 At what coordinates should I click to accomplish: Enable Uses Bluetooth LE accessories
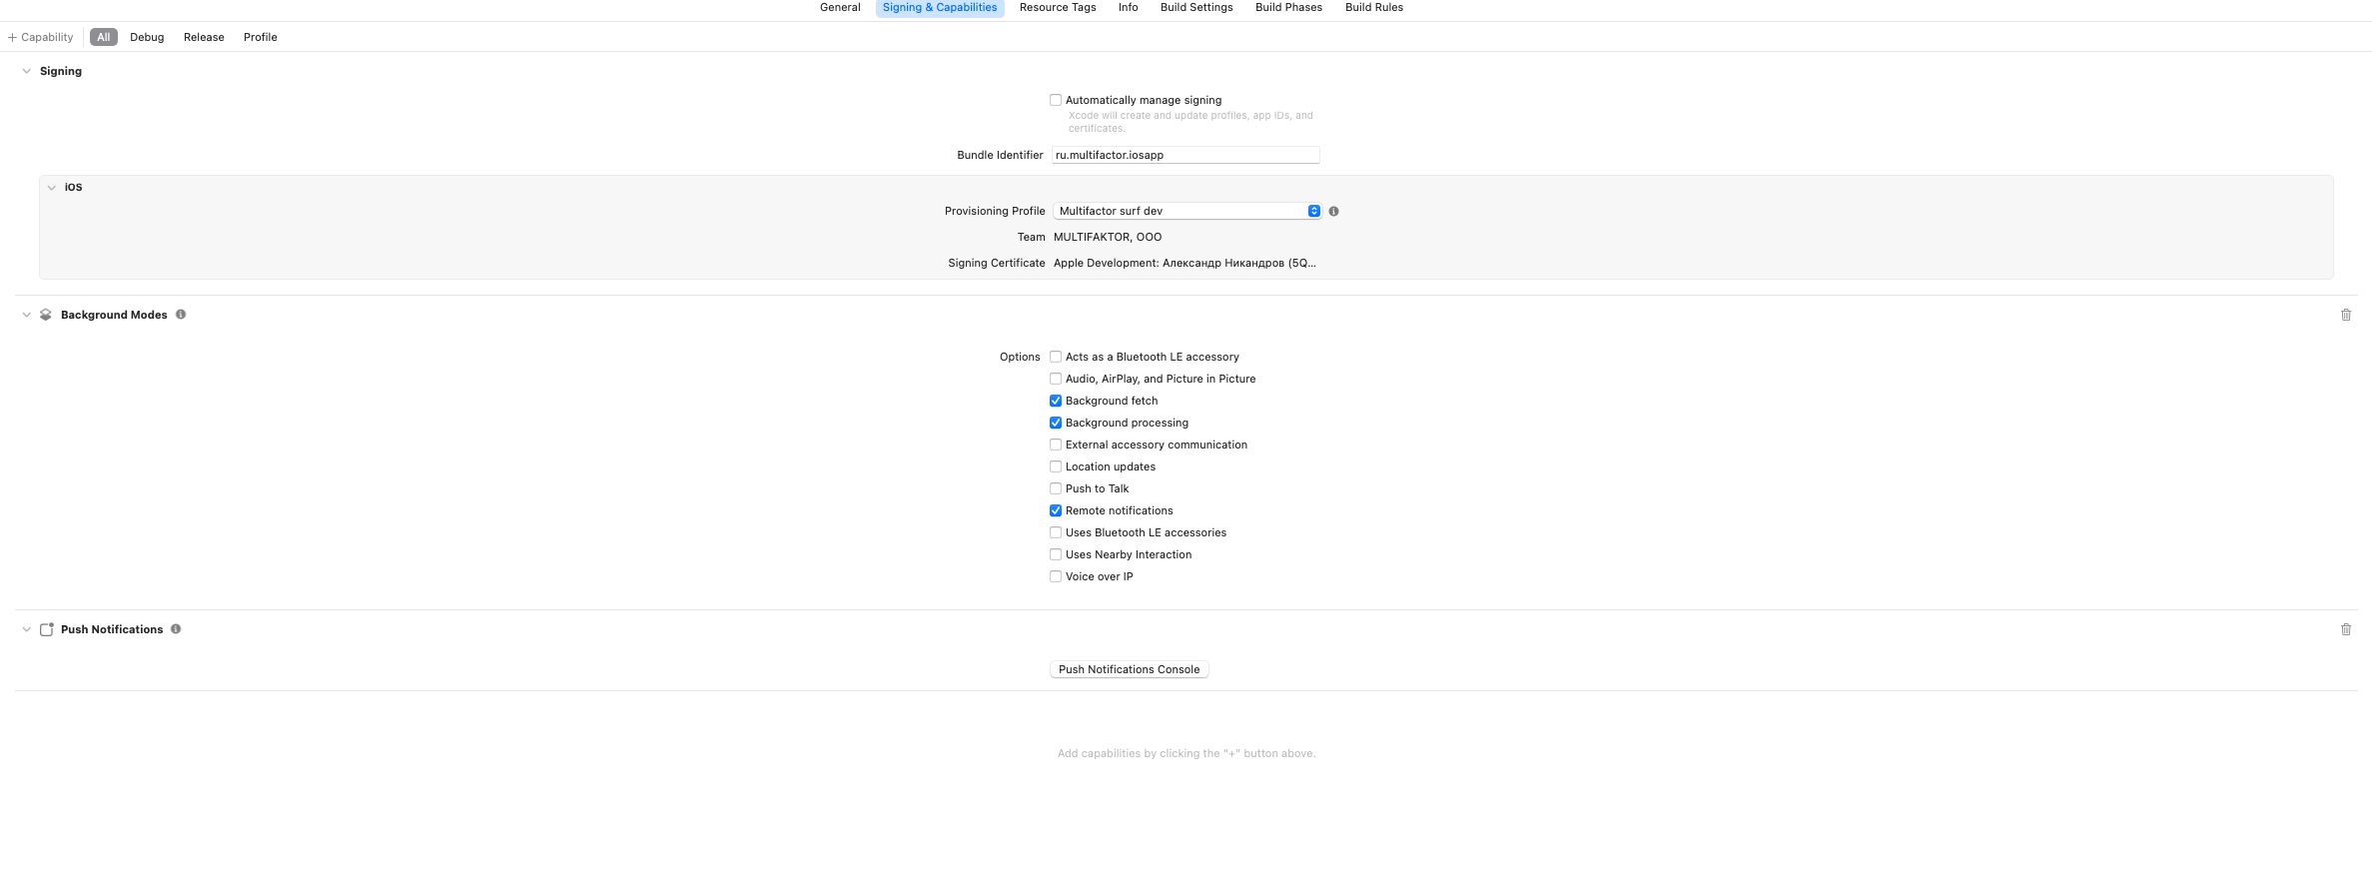point(1056,532)
